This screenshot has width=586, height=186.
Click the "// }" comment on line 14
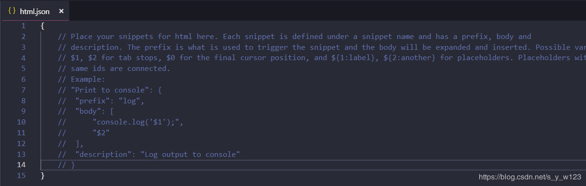click(67, 165)
